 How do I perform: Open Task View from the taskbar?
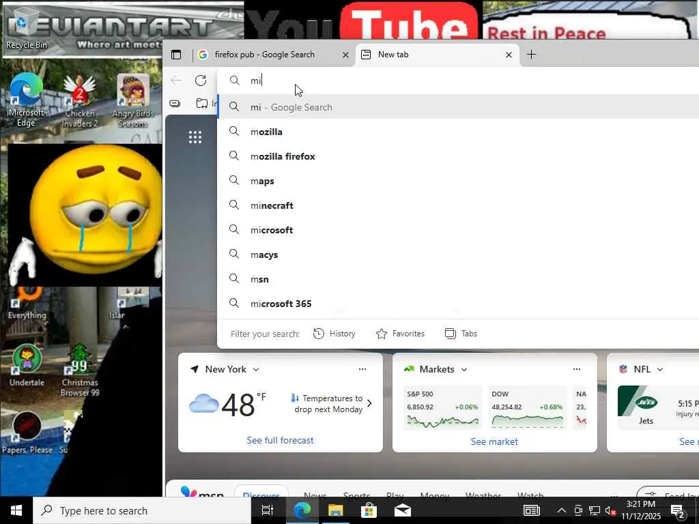[x=268, y=510]
